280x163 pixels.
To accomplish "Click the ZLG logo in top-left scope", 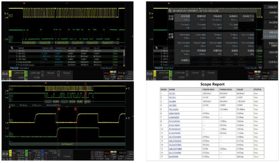I will coord(5,74).
